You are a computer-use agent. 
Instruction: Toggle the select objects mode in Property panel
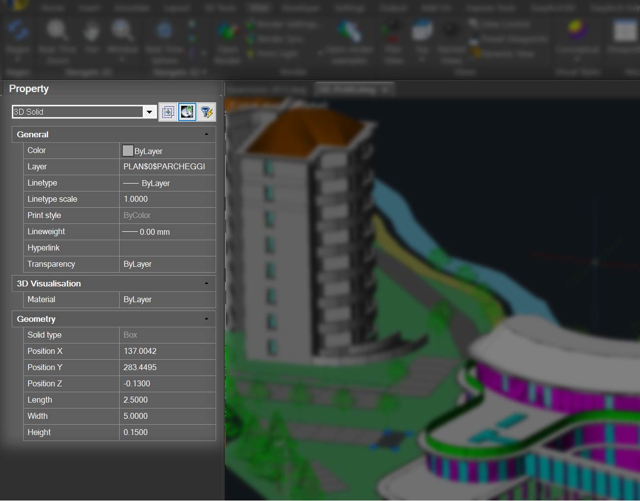(x=168, y=112)
